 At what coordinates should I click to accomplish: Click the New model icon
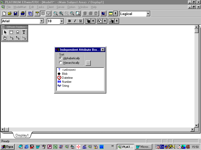click(4, 13)
